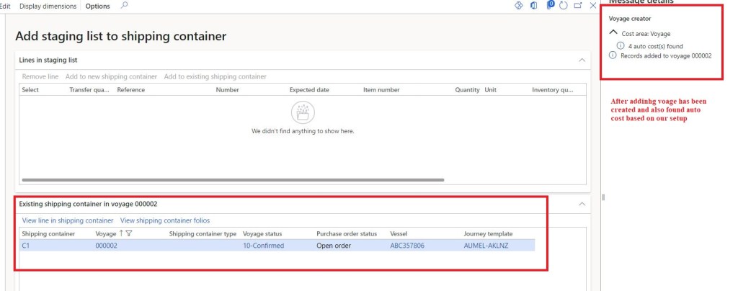
Task: Click the Office app icon in header
Action: point(534,6)
